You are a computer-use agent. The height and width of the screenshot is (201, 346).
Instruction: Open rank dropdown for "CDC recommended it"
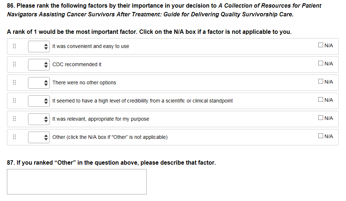[39, 64]
